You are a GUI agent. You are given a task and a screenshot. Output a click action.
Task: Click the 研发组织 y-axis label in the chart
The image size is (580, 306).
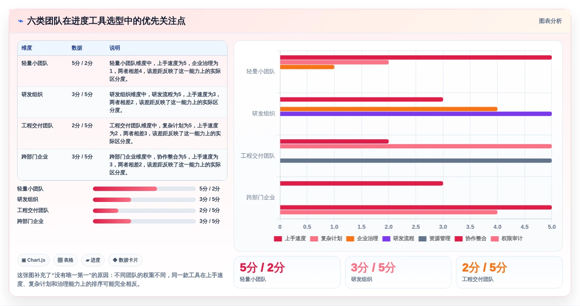(263, 114)
